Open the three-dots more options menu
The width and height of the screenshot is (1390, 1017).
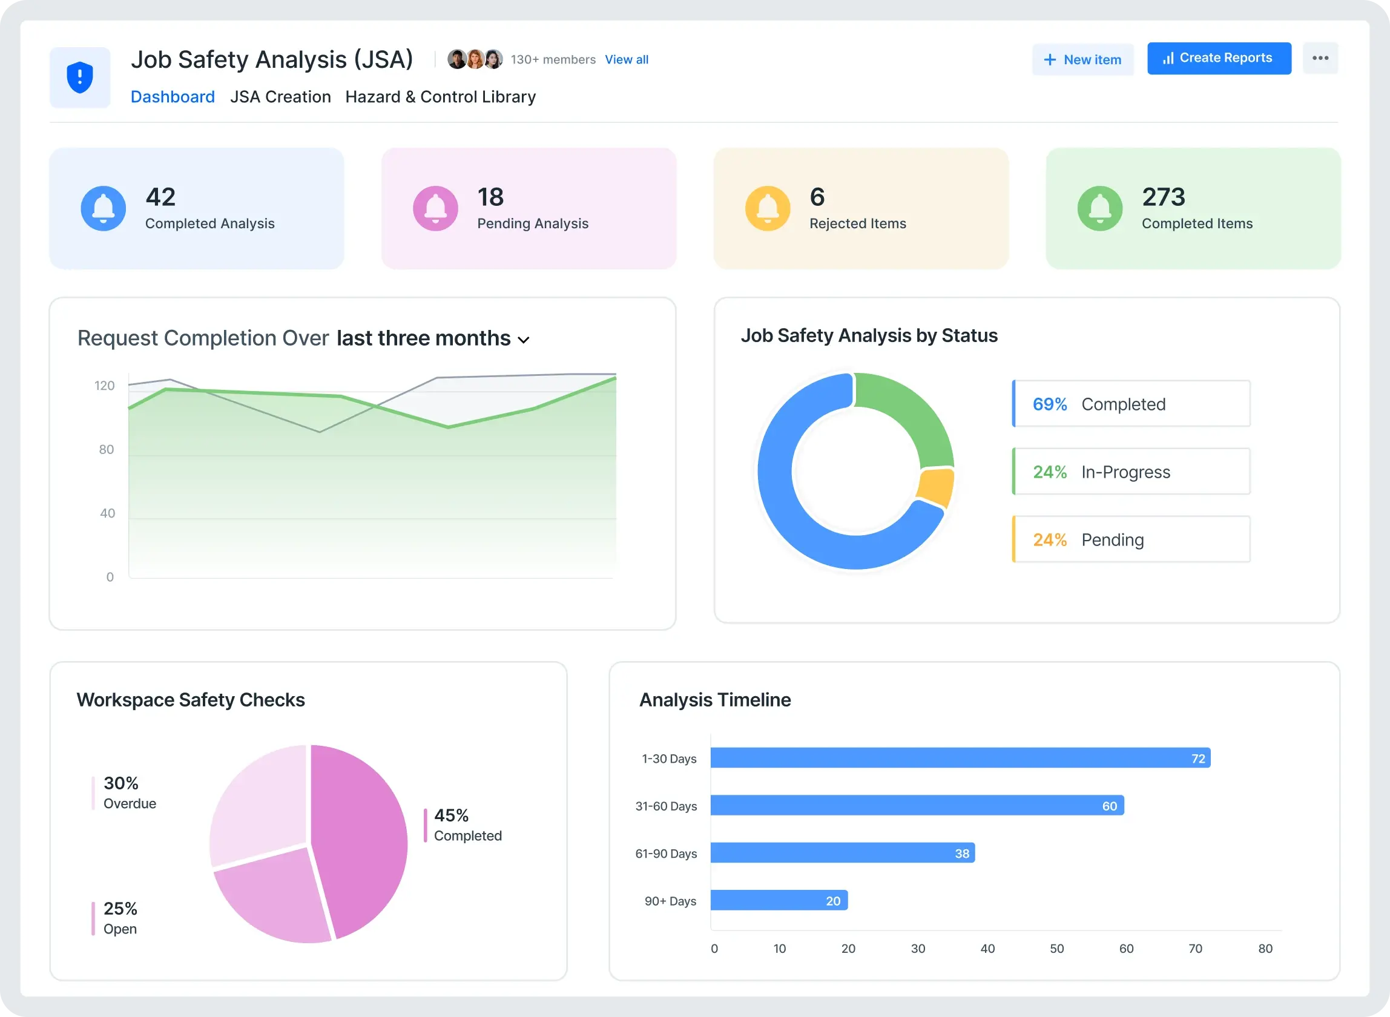[x=1320, y=58]
